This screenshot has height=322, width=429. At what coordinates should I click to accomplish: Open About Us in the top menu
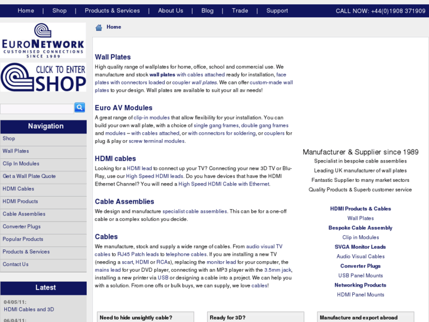click(171, 11)
